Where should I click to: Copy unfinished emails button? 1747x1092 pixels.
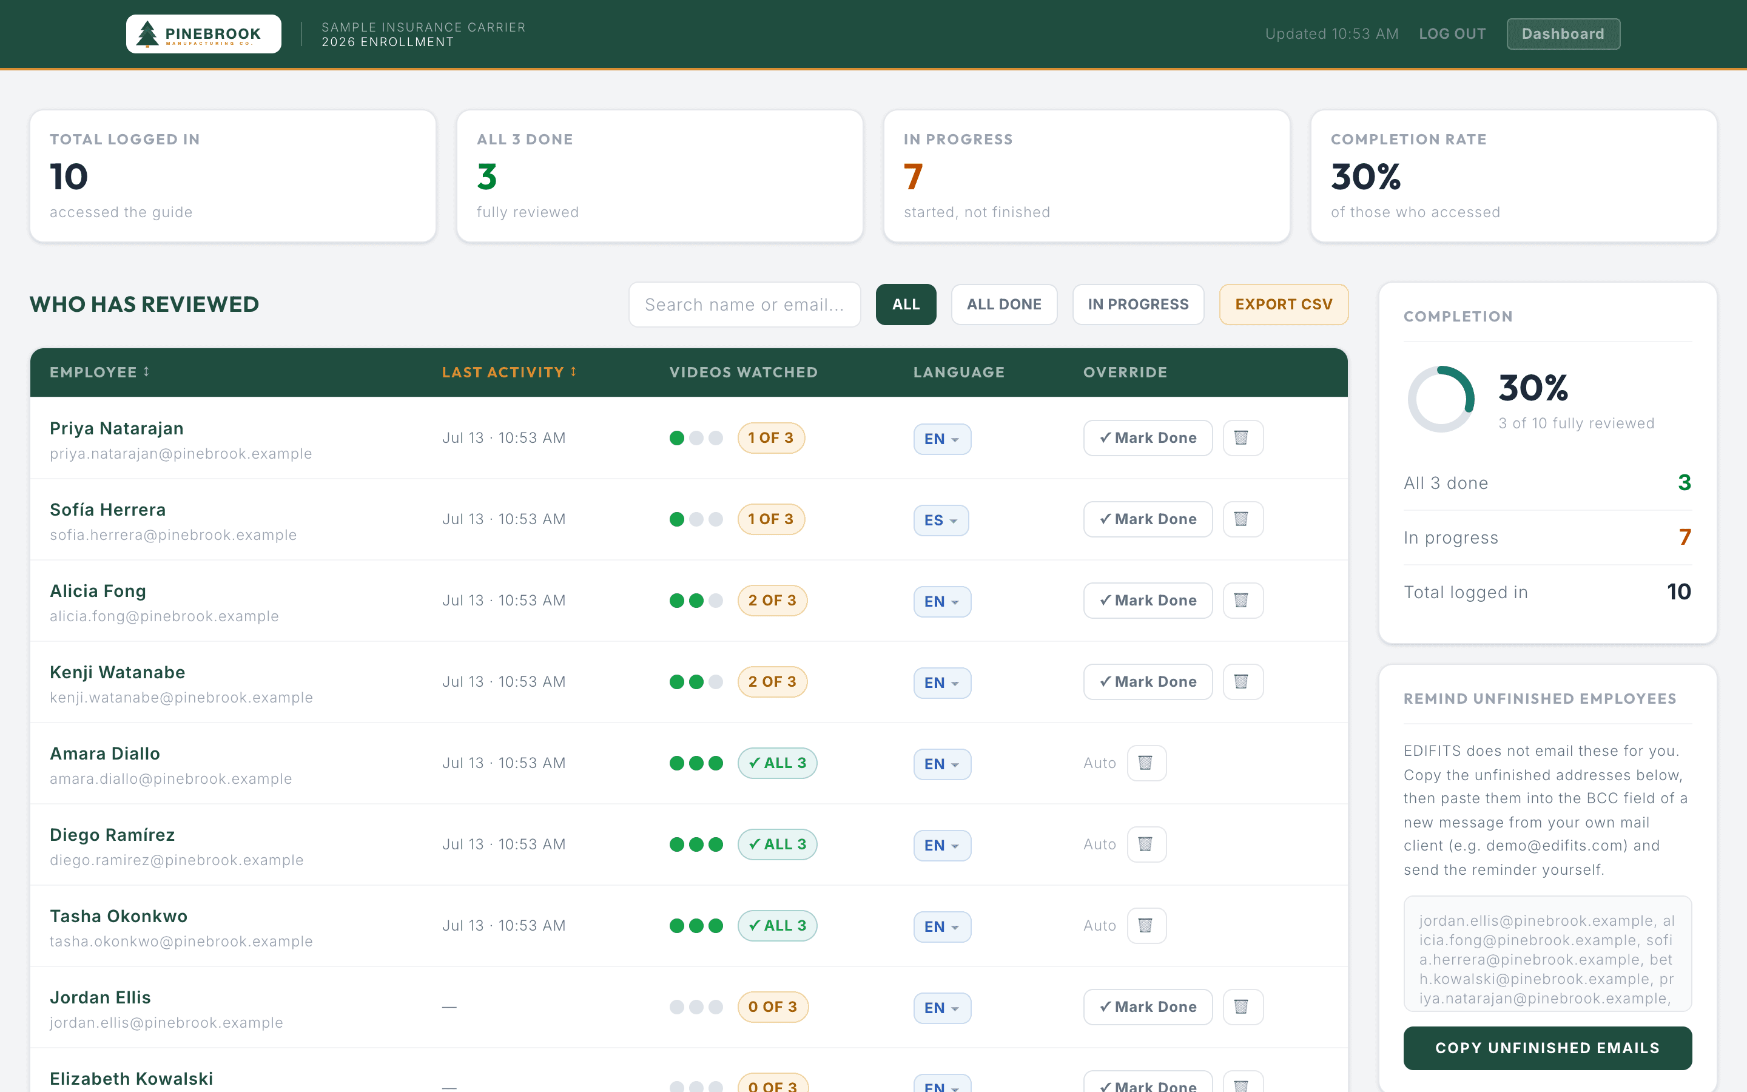(x=1547, y=1048)
